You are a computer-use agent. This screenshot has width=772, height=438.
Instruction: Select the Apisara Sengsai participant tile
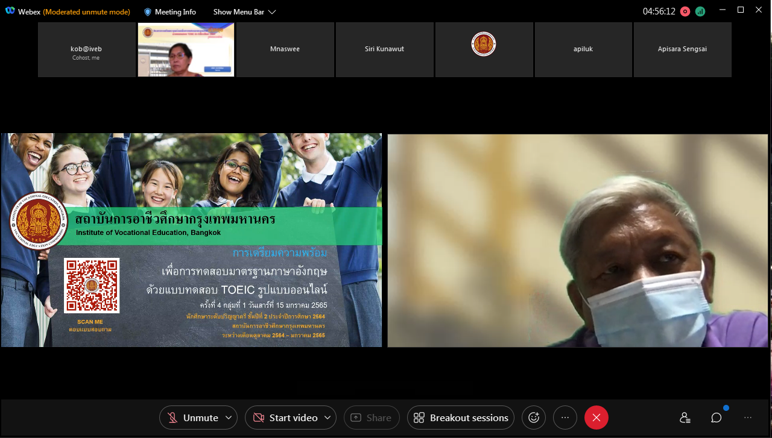[682, 49]
